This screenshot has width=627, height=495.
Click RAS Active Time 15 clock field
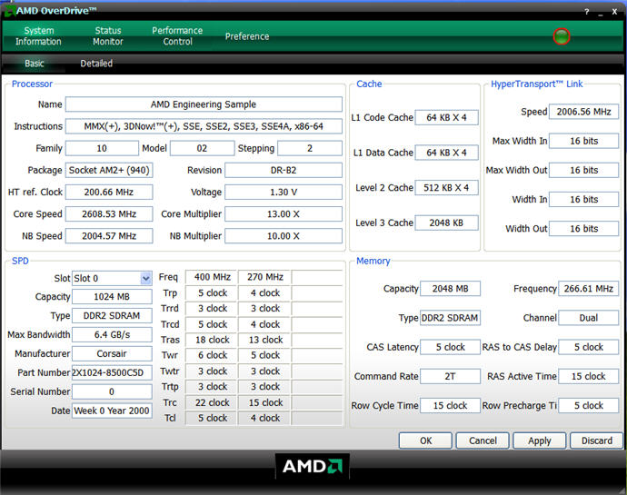tap(589, 376)
